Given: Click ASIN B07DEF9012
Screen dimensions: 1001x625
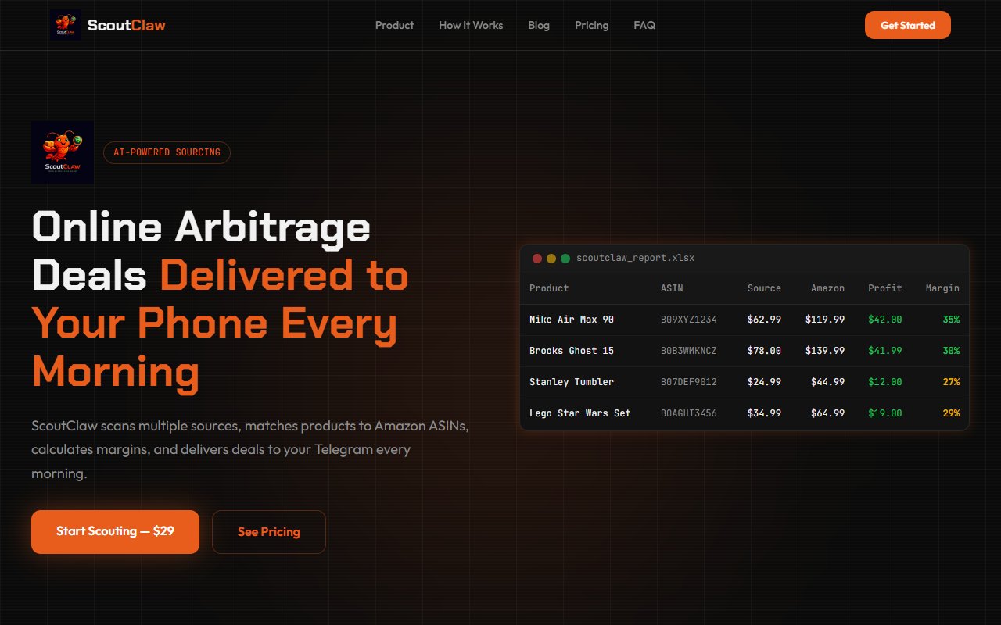Looking at the screenshot, I should point(689,382).
